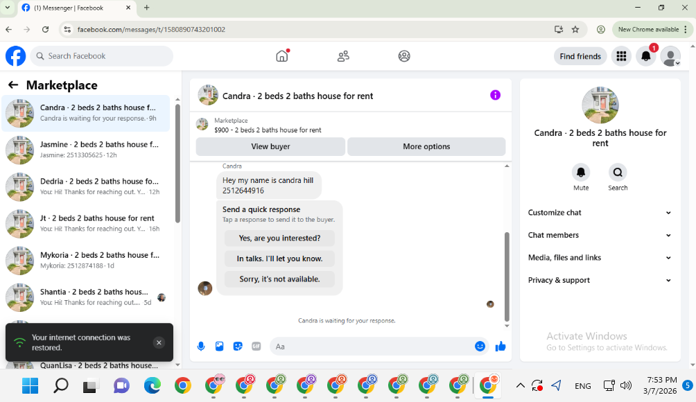Show hidden system tray icons

(x=520, y=385)
